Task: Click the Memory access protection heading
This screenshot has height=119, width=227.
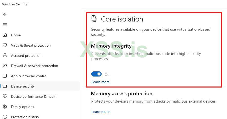Action: tap(122, 93)
